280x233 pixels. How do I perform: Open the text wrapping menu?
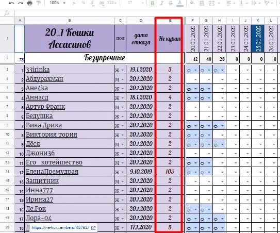pyautogui.click(x=256, y=3)
